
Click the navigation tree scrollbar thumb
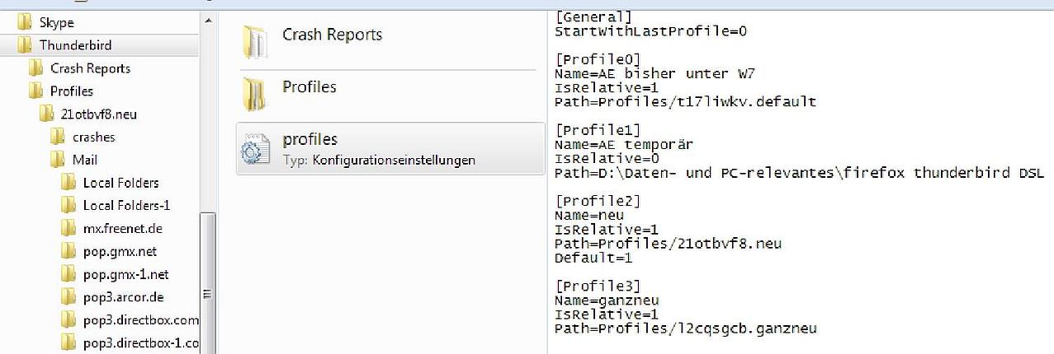pos(207,282)
